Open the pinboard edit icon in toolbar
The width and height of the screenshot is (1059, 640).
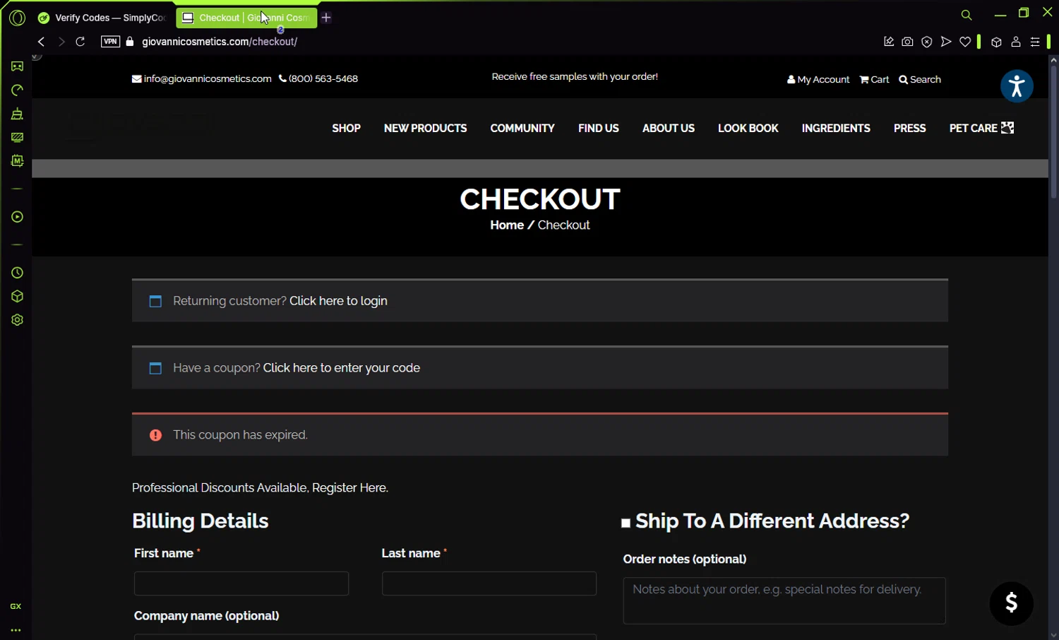coord(889,42)
